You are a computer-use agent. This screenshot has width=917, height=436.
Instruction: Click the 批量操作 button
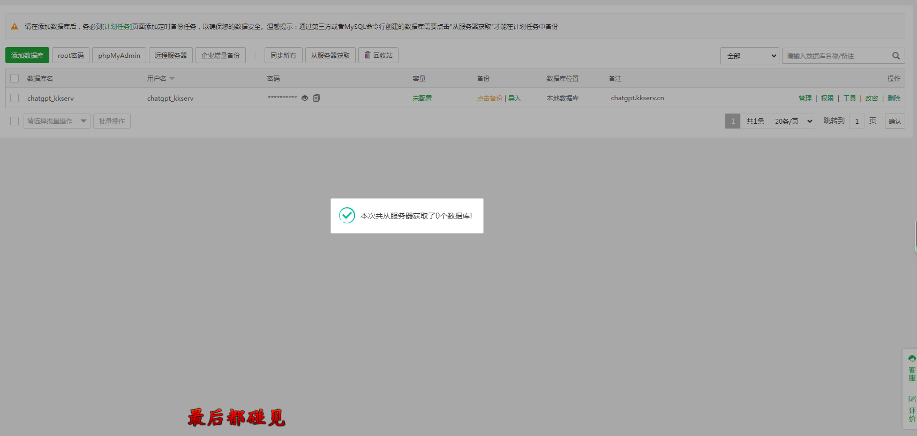point(112,121)
